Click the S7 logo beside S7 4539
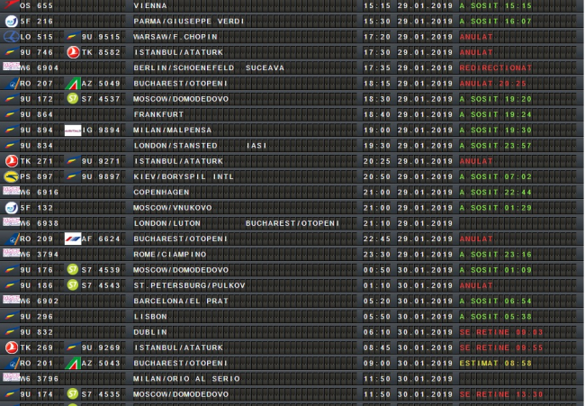 coord(73,269)
